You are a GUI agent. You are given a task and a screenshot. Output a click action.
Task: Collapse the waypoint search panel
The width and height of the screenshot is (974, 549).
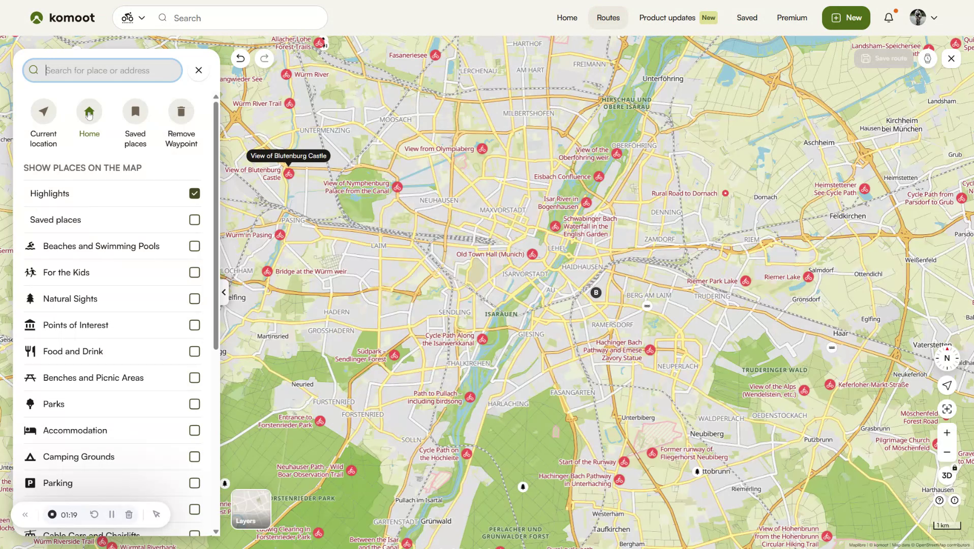click(223, 292)
